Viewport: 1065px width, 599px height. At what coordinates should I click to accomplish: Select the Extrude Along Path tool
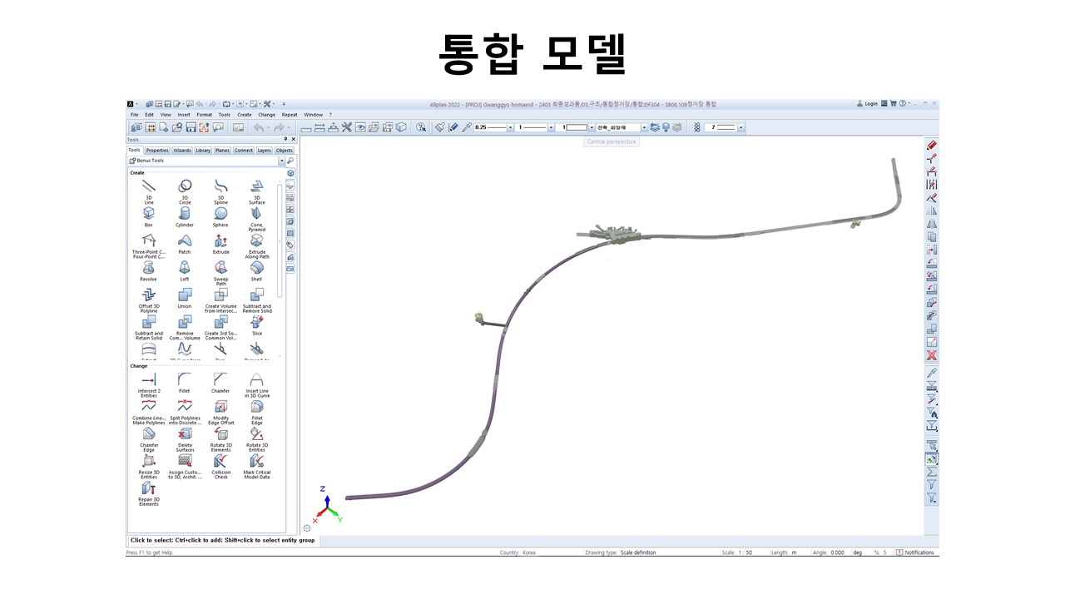tap(257, 245)
